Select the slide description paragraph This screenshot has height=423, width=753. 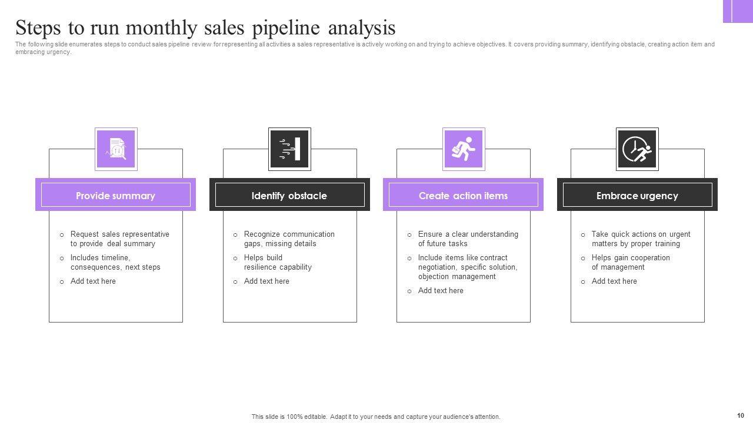coord(365,48)
